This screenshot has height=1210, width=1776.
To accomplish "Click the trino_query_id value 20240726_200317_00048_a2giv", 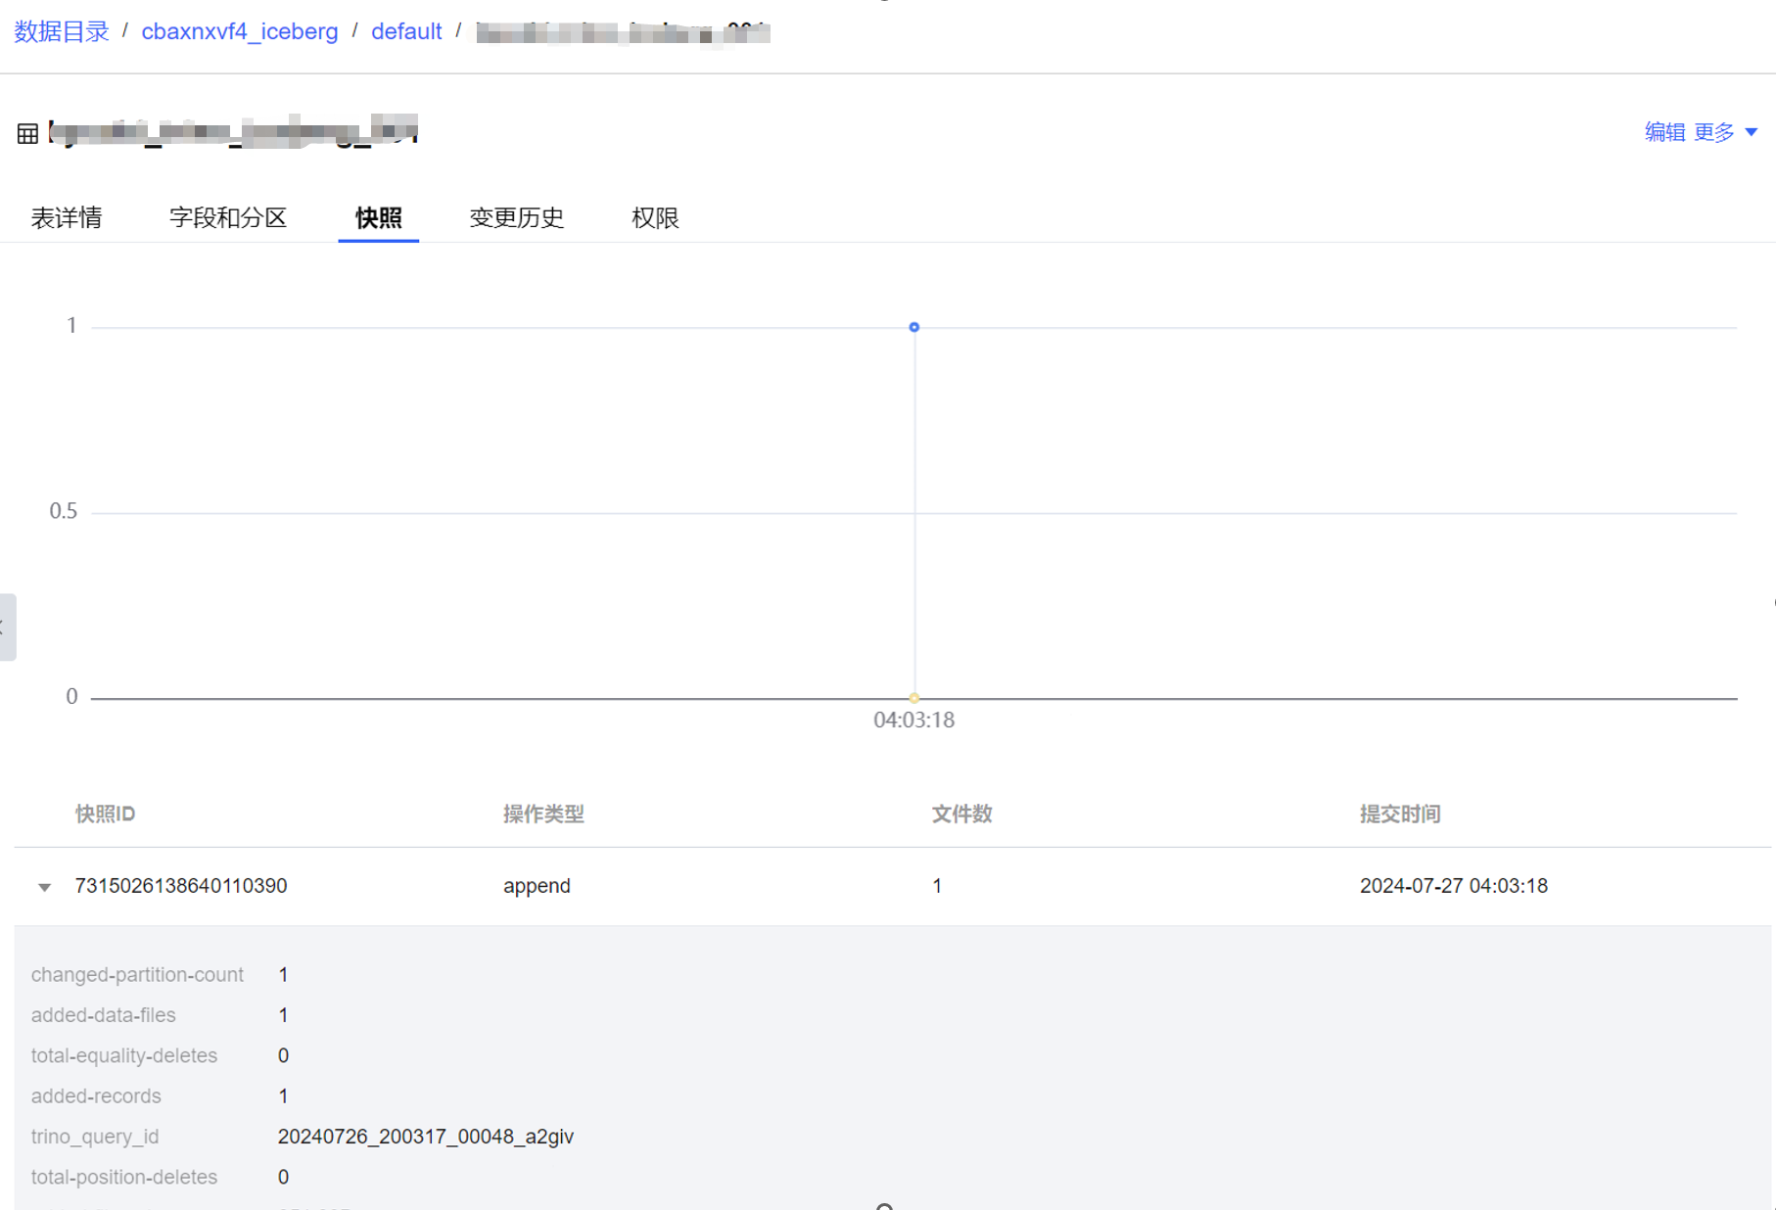I will 426,1137.
